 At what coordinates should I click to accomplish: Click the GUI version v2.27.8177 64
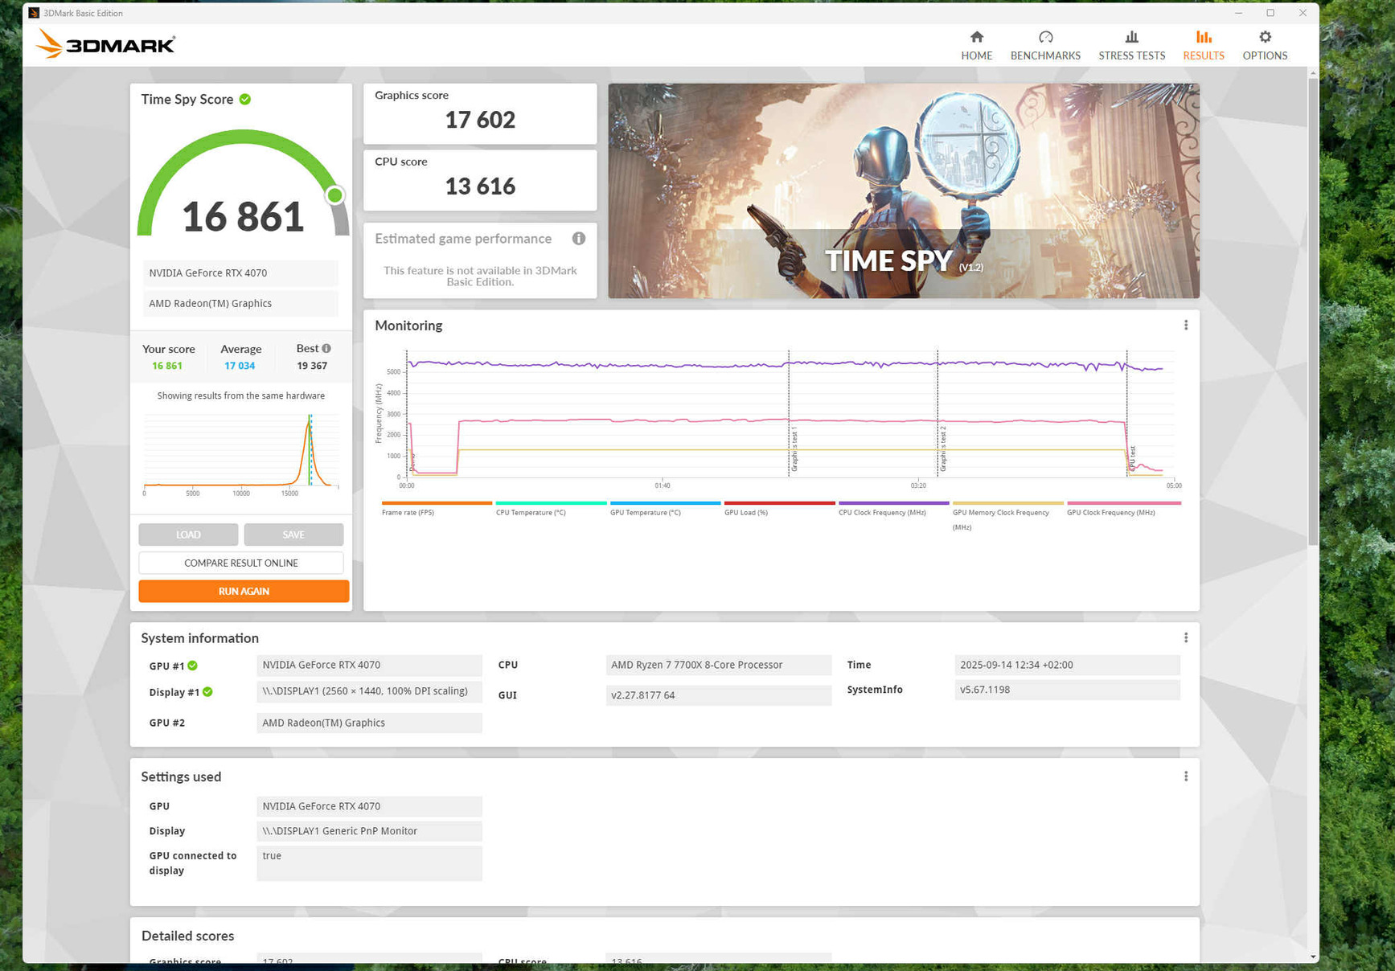point(718,695)
